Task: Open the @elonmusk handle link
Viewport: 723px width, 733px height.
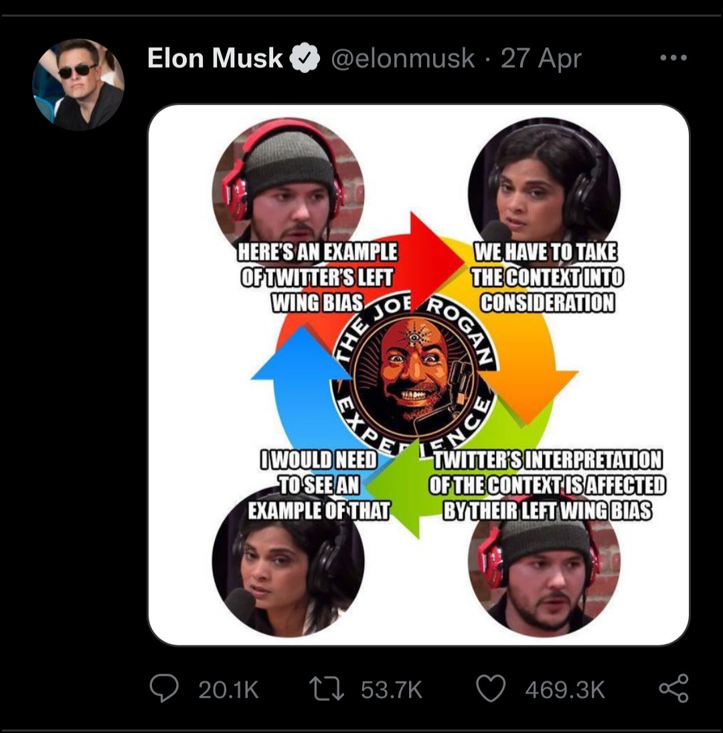Action: pos(403,59)
